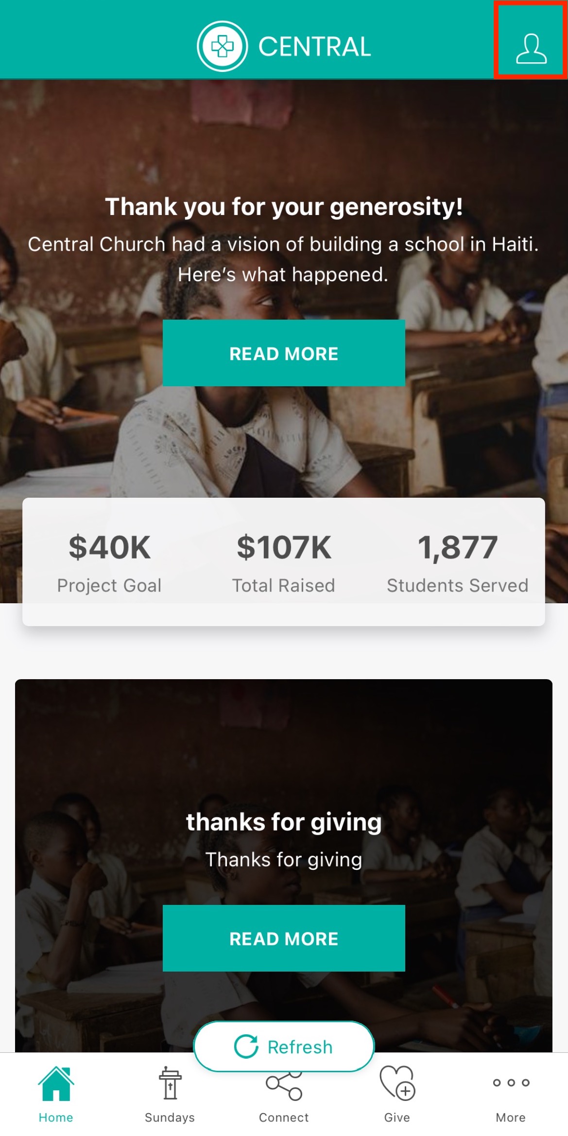This screenshot has width=568, height=1136.
Task: Click the "Thank you for your generosity!" headline
Action: pyautogui.click(x=284, y=207)
